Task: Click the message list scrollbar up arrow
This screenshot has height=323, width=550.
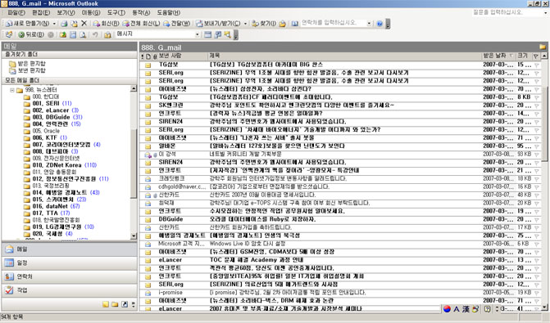Action: point(544,56)
